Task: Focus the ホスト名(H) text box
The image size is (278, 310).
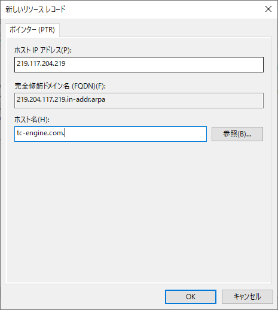Action: point(111,134)
